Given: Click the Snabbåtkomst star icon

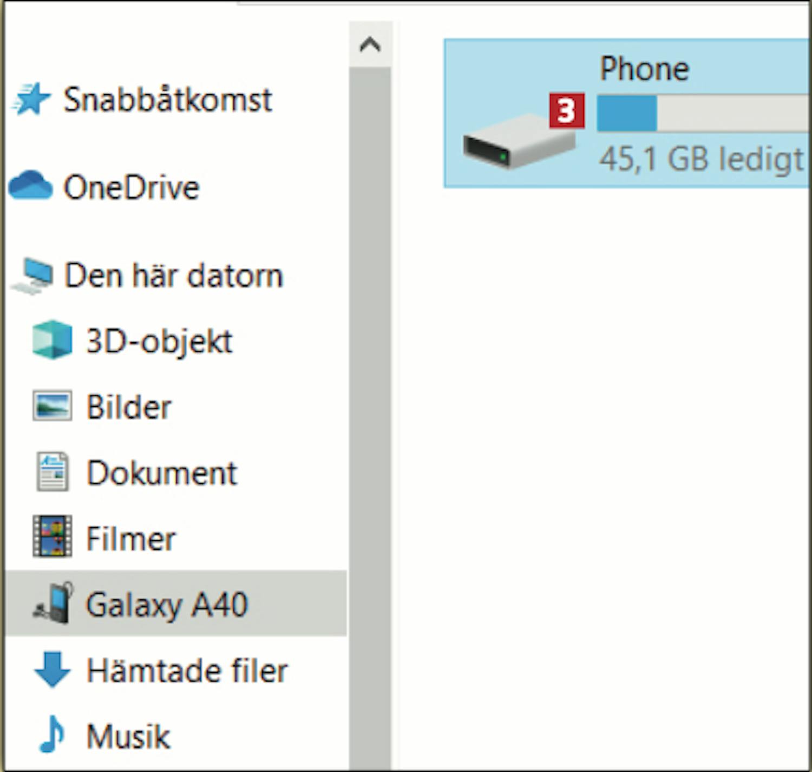Looking at the screenshot, I should coord(31,99).
